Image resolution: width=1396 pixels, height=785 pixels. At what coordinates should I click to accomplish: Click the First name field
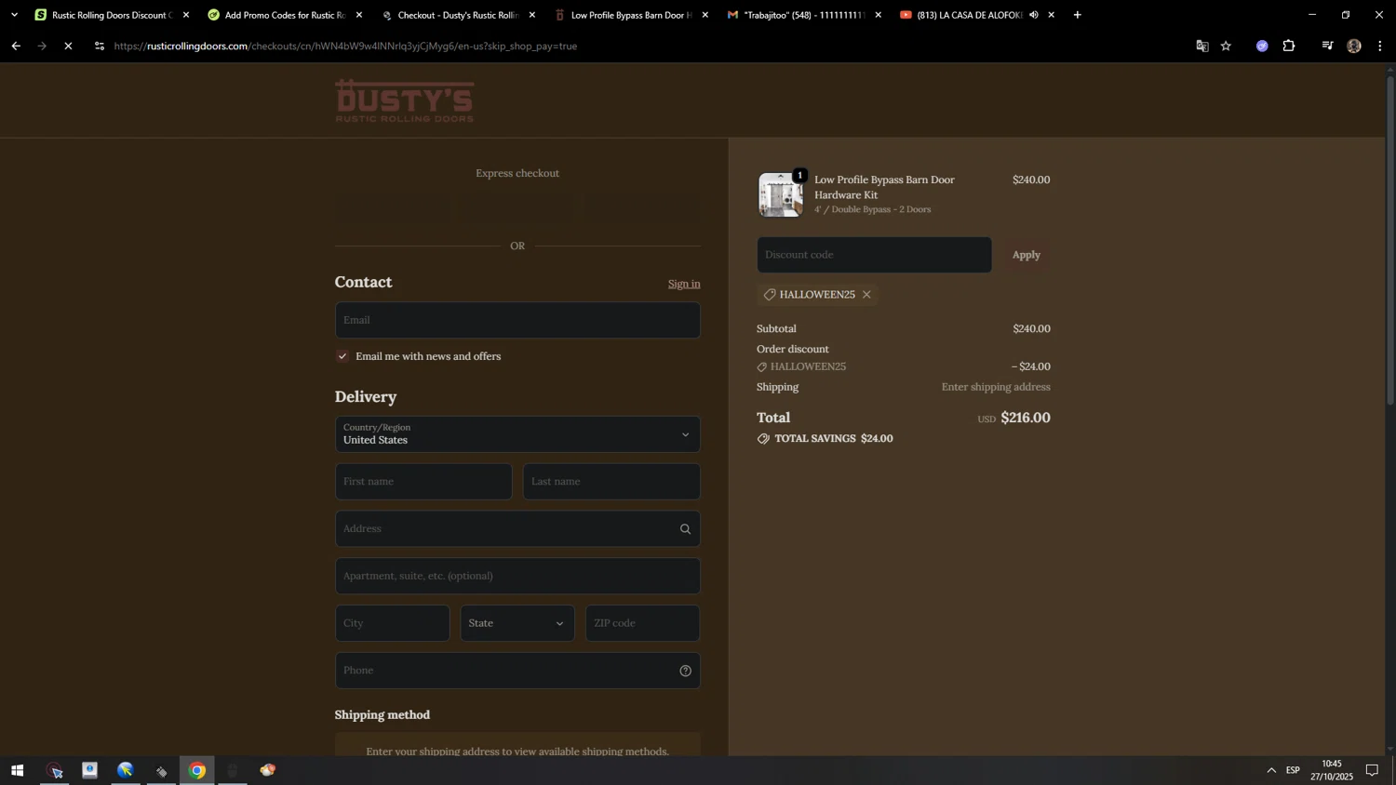click(x=423, y=482)
